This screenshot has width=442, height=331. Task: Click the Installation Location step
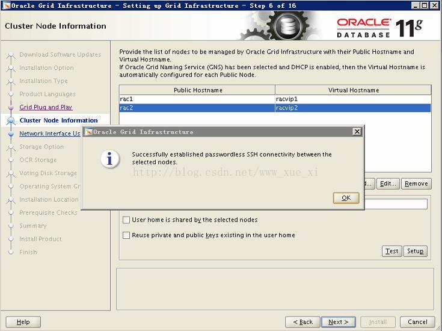pos(49,200)
